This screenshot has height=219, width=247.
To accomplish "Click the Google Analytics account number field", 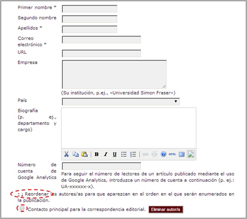I will 101,166.
